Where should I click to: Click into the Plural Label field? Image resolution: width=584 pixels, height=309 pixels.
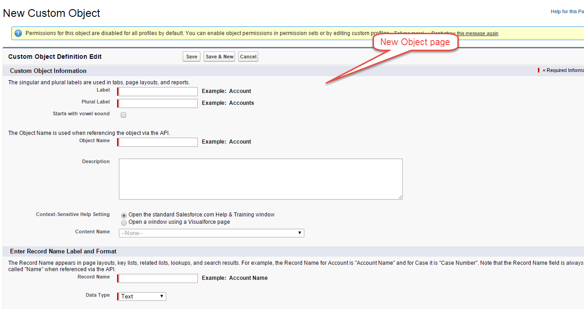(x=158, y=103)
